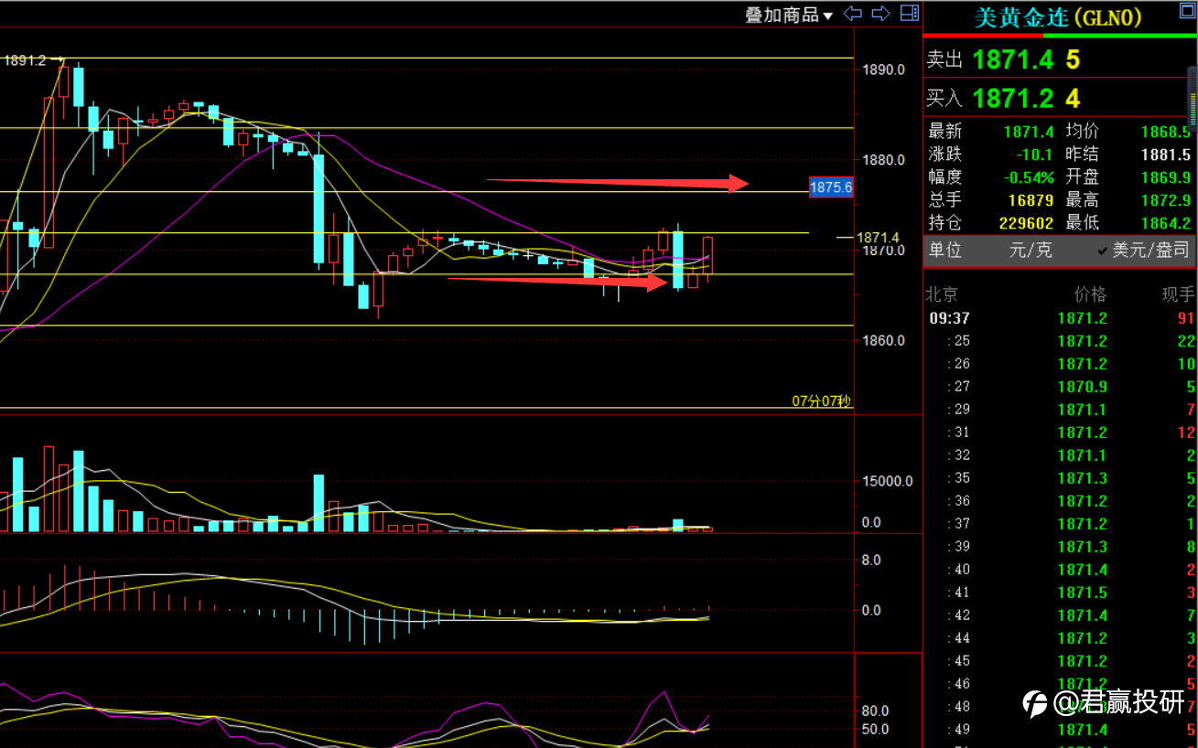Image resolution: width=1198 pixels, height=748 pixels.
Task: Click the vertical scrollbar on quote panel
Action: [1193, 101]
